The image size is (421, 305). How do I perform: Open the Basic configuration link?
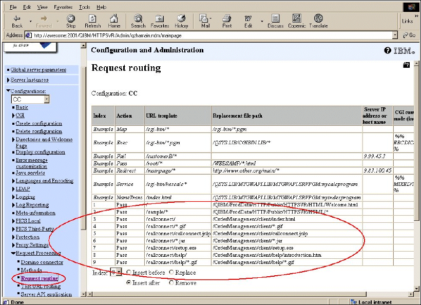[22, 107]
